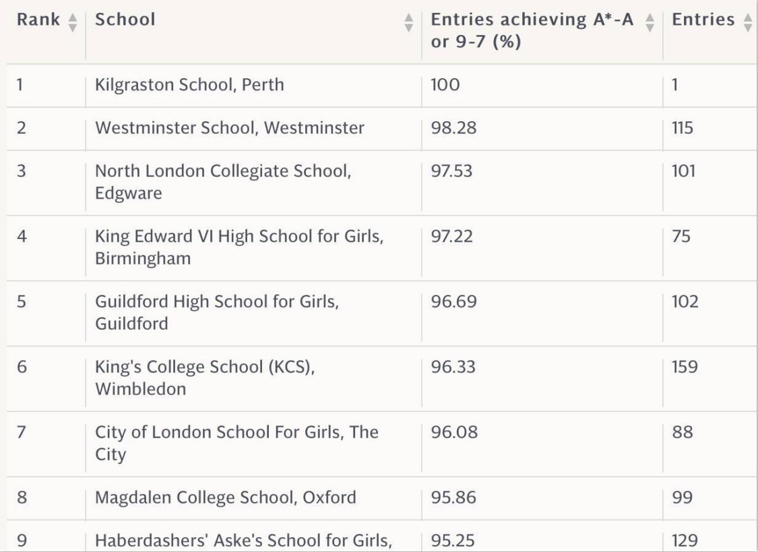Select City of London School For Girls
Image resolution: width=758 pixels, height=552 pixels.
[236, 443]
